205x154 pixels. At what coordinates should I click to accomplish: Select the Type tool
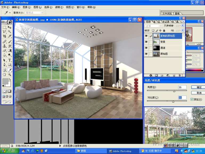pyautogui.click(x=10, y=60)
